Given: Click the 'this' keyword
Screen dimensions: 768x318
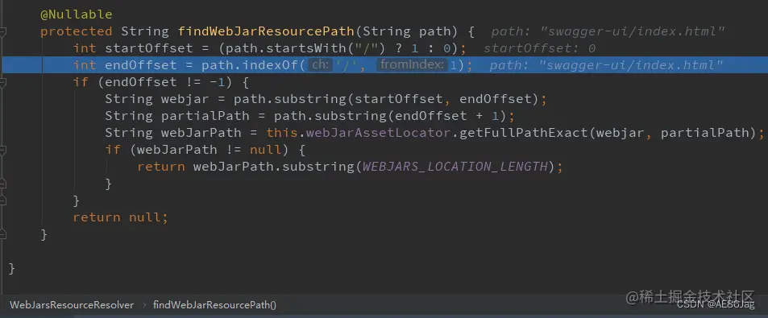Looking at the screenshot, I should pos(282,133).
